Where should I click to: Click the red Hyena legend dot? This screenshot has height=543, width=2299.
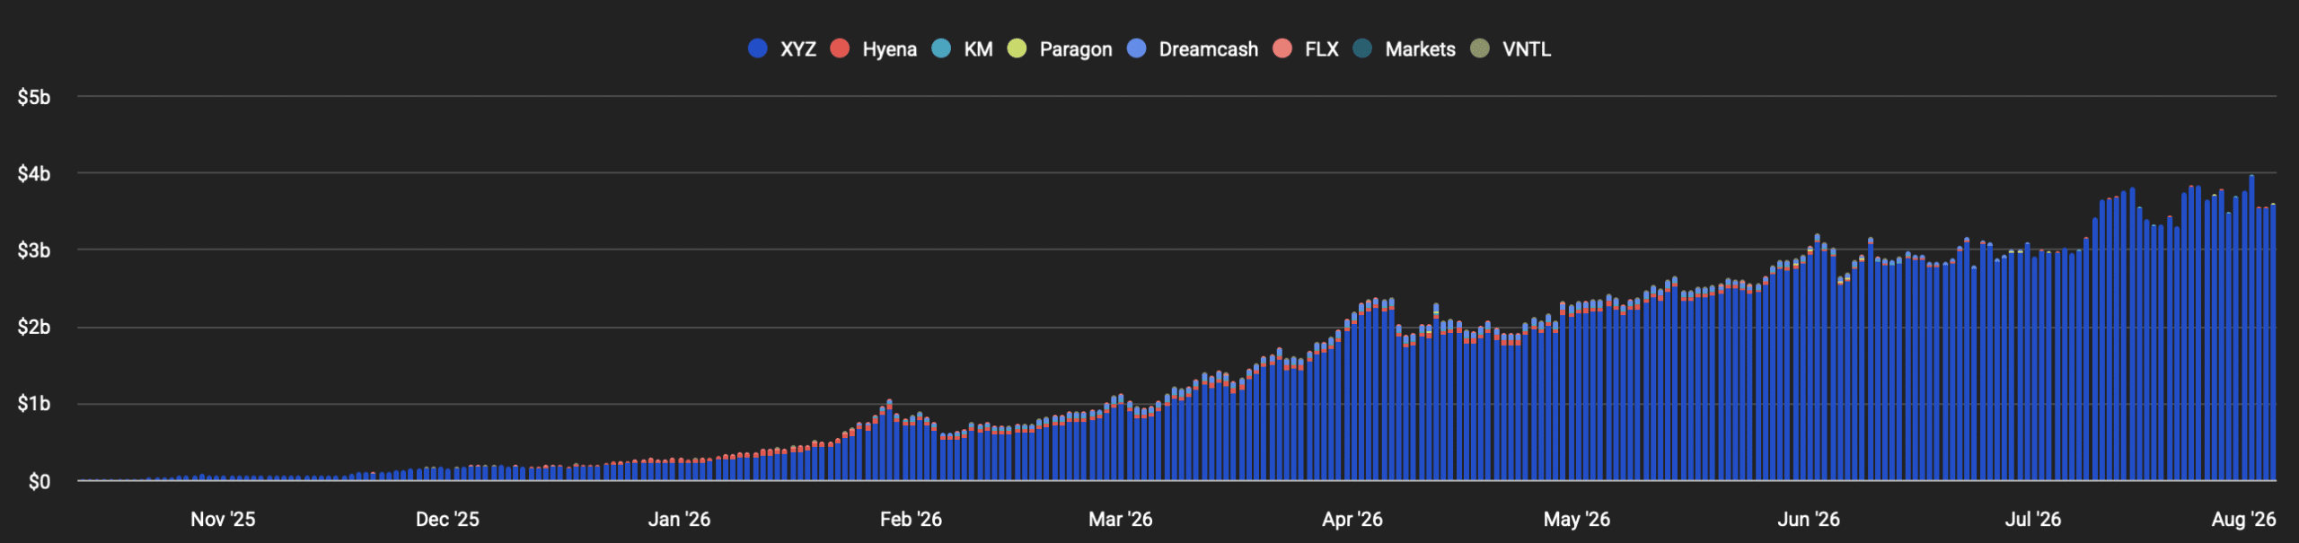(840, 48)
